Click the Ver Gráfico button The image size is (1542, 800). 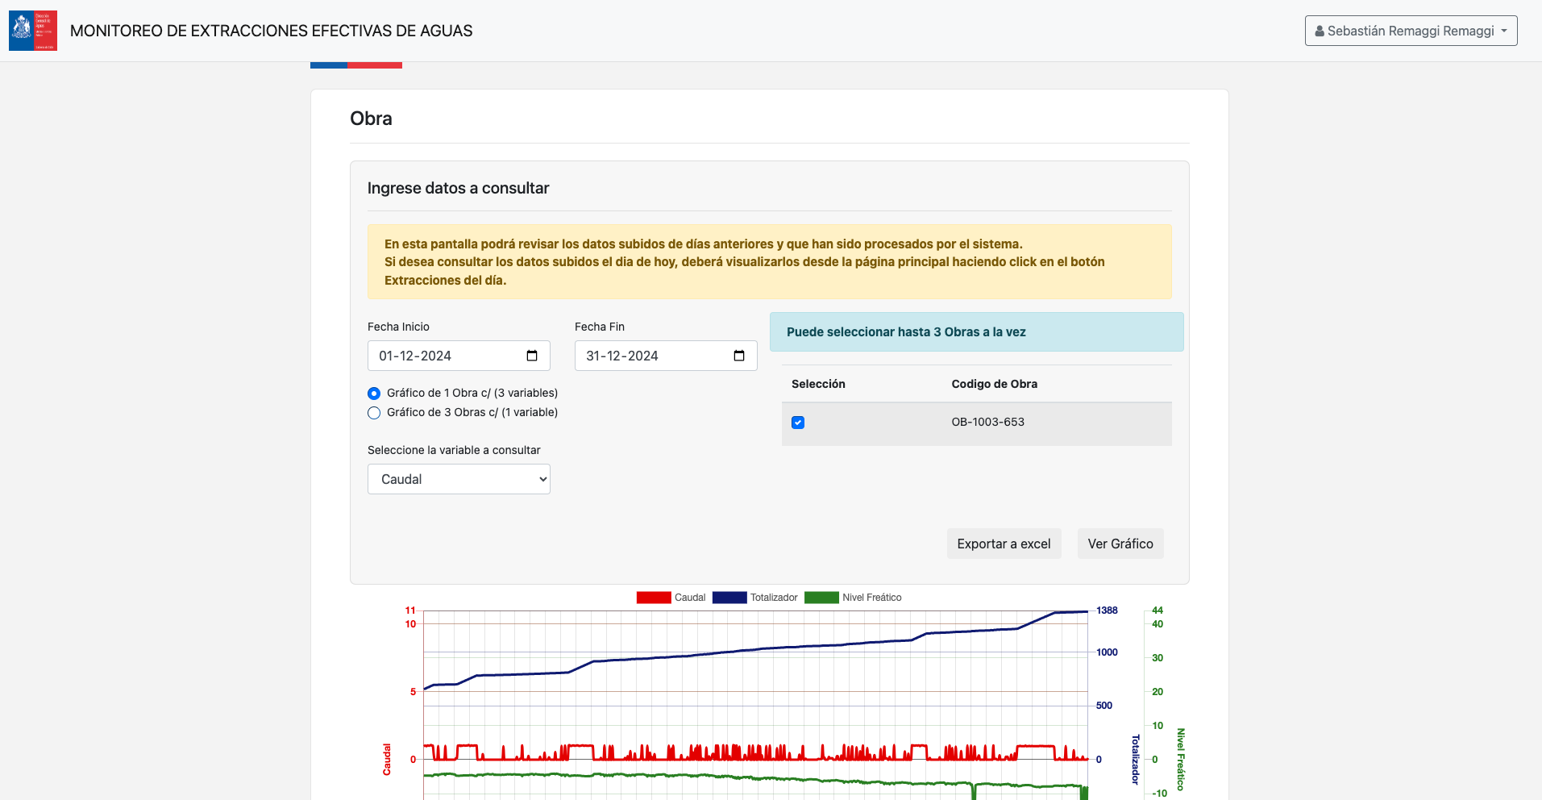point(1120,544)
